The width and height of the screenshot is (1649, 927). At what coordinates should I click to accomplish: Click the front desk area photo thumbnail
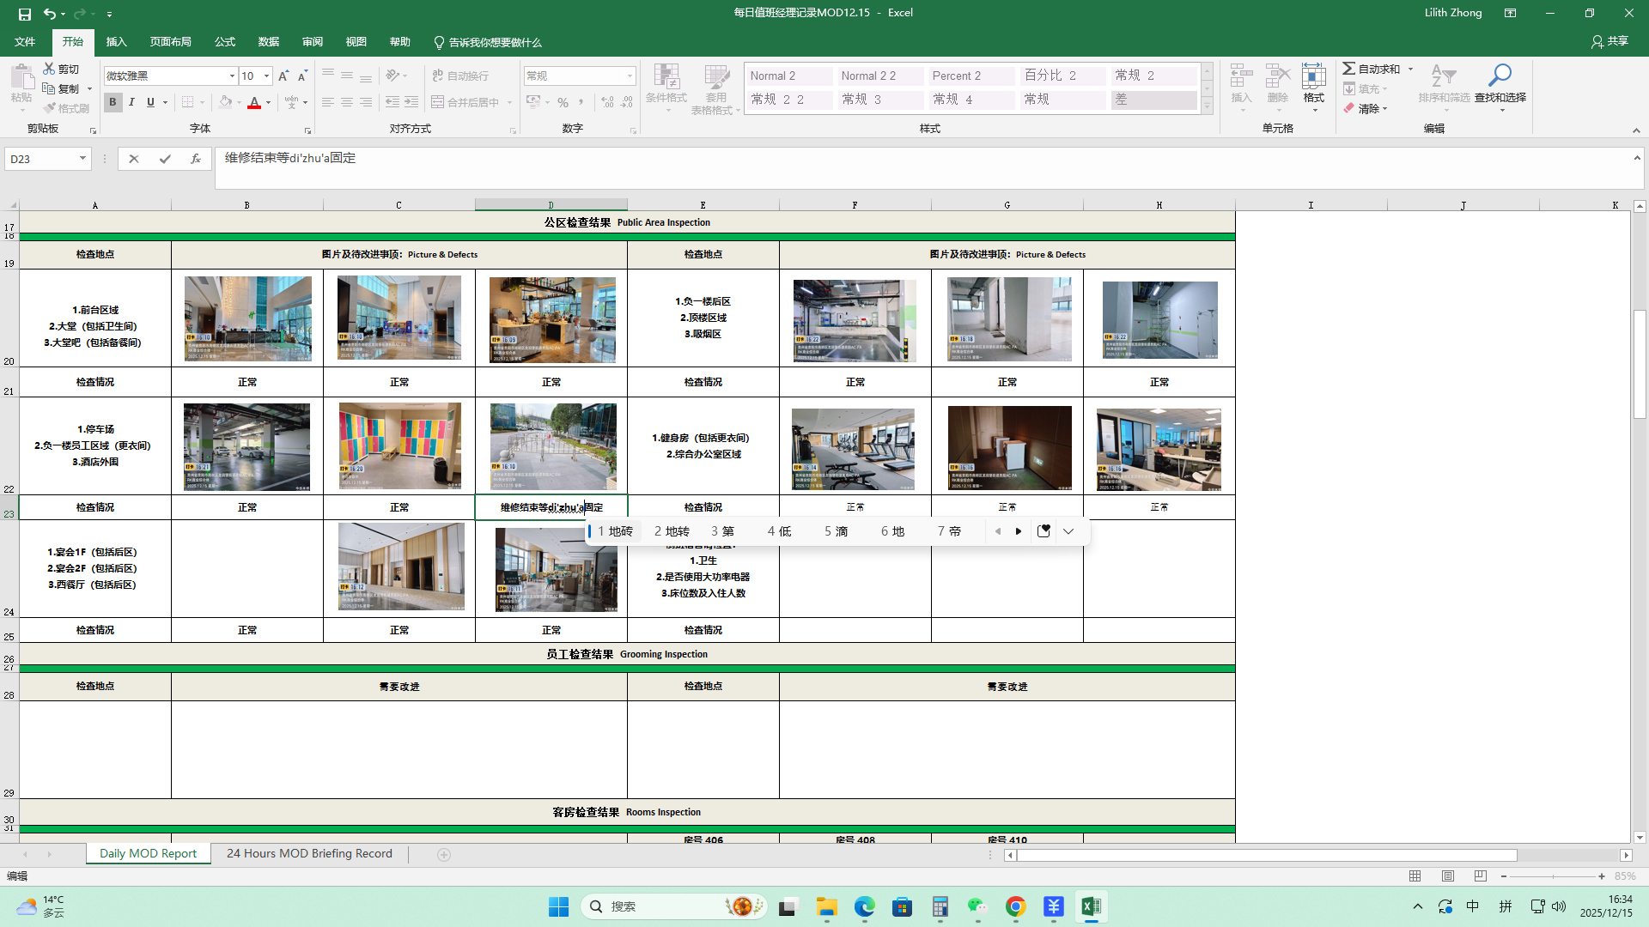[x=247, y=318]
